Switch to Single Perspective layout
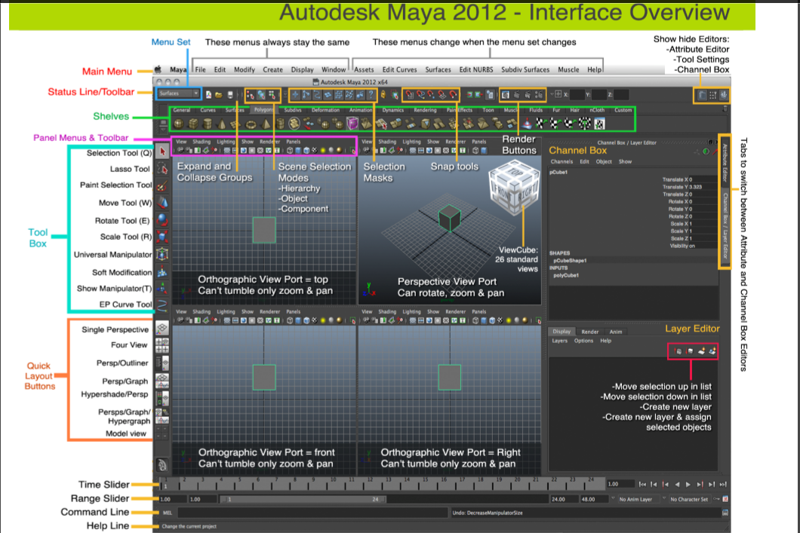The height and width of the screenshot is (533, 800). coord(162,328)
